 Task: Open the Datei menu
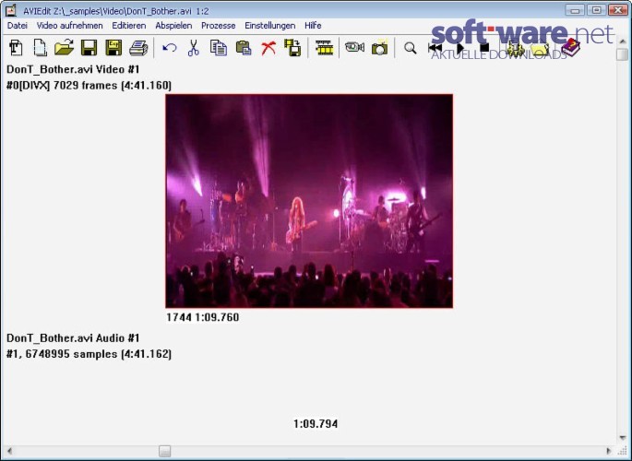(18, 26)
